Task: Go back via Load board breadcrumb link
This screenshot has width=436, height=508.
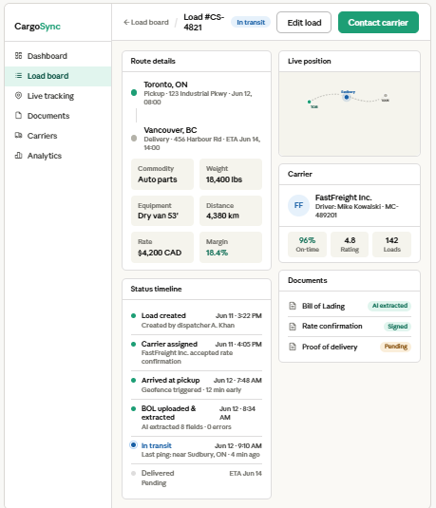Action: coord(146,23)
